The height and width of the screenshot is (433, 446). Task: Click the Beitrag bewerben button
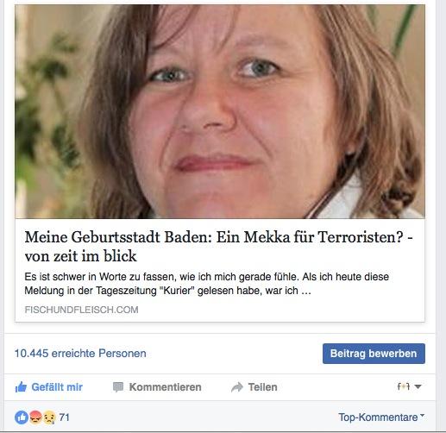[x=374, y=354]
